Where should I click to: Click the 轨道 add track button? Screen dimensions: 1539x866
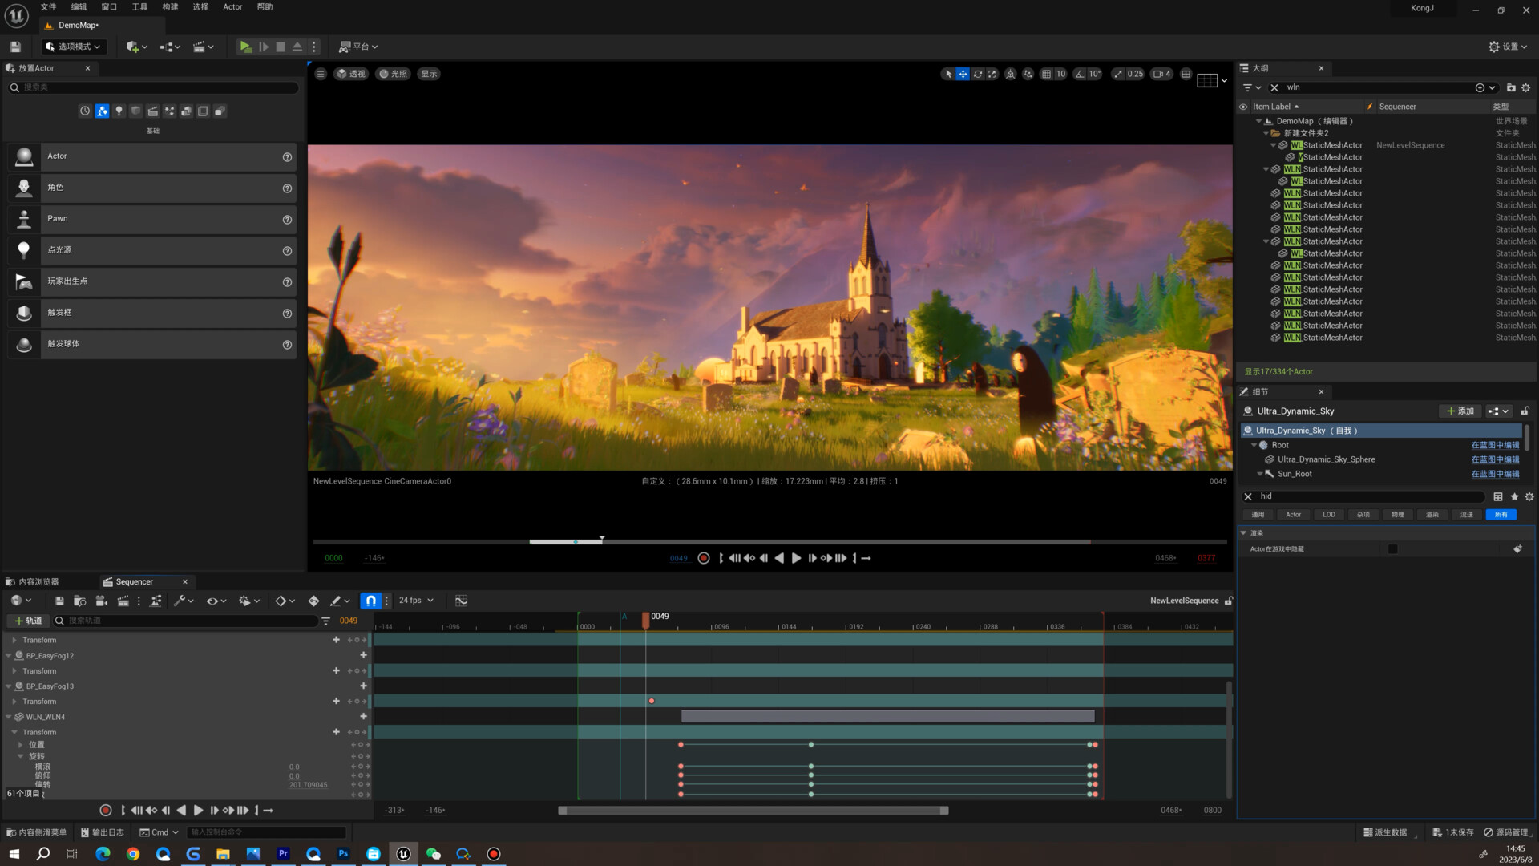(x=28, y=621)
